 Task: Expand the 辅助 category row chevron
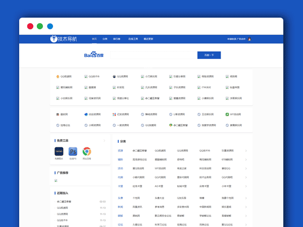click(x=246, y=159)
